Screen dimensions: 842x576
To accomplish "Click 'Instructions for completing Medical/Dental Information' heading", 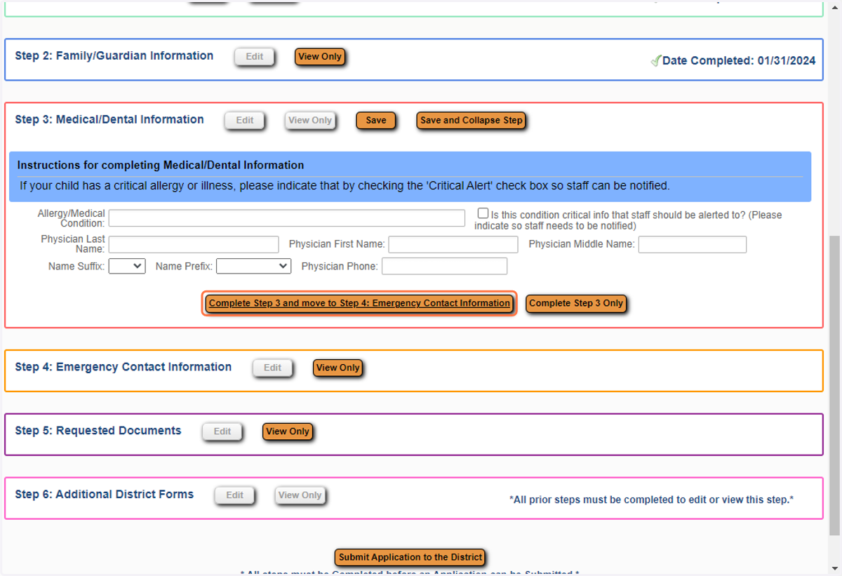I will pos(161,166).
